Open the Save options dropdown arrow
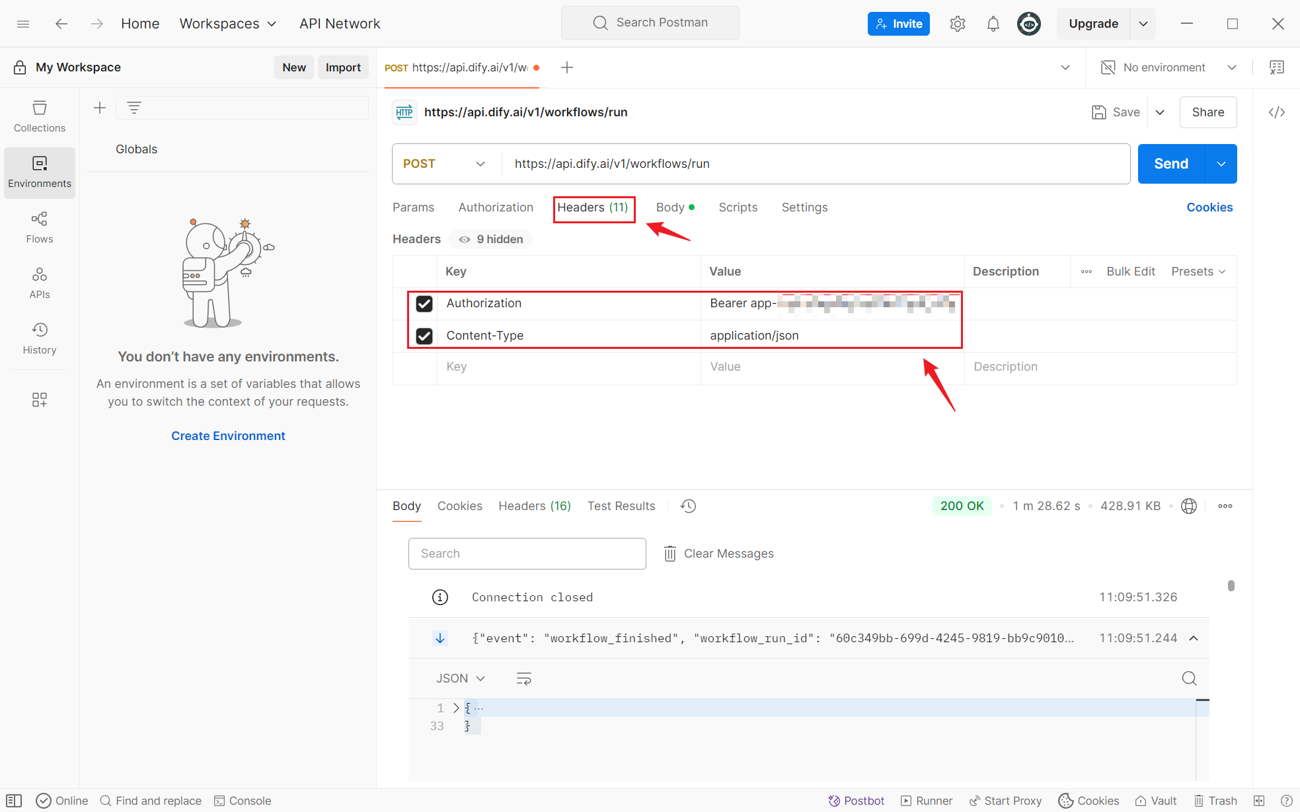Screen dimensions: 1300x812 [1161, 112]
